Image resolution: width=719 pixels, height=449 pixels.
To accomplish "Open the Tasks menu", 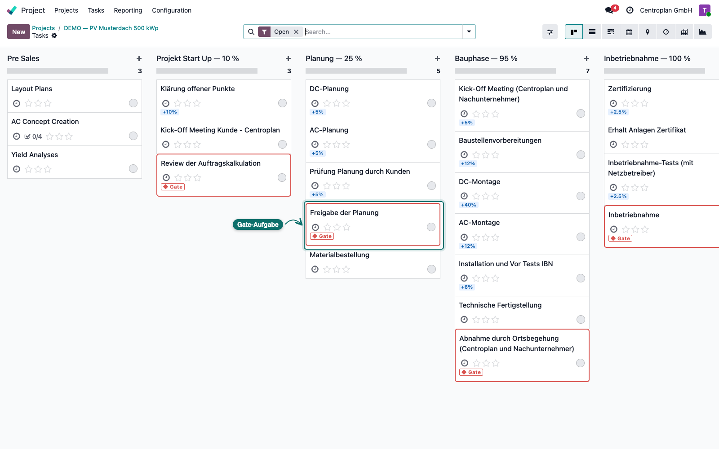I will pyautogui.click(x=96, y=10).
